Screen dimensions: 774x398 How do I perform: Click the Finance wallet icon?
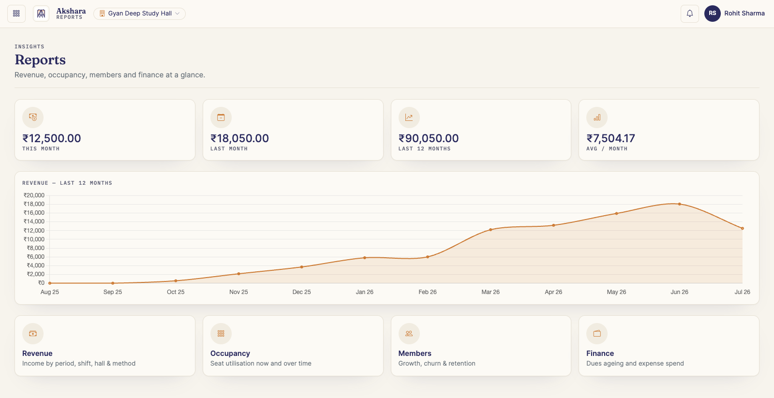(x=597, y=334)
